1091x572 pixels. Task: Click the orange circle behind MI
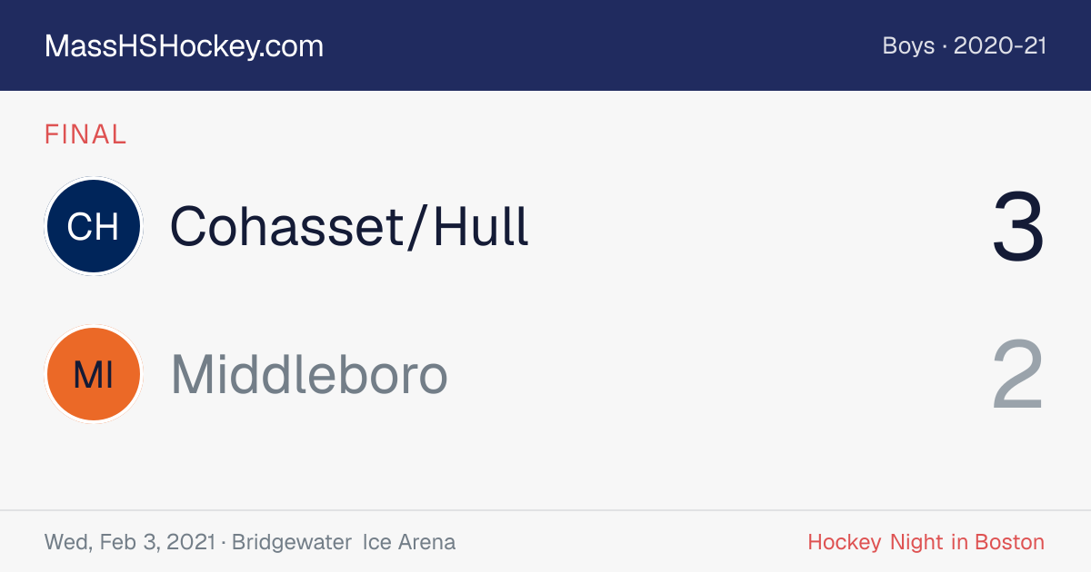point(94,374)
